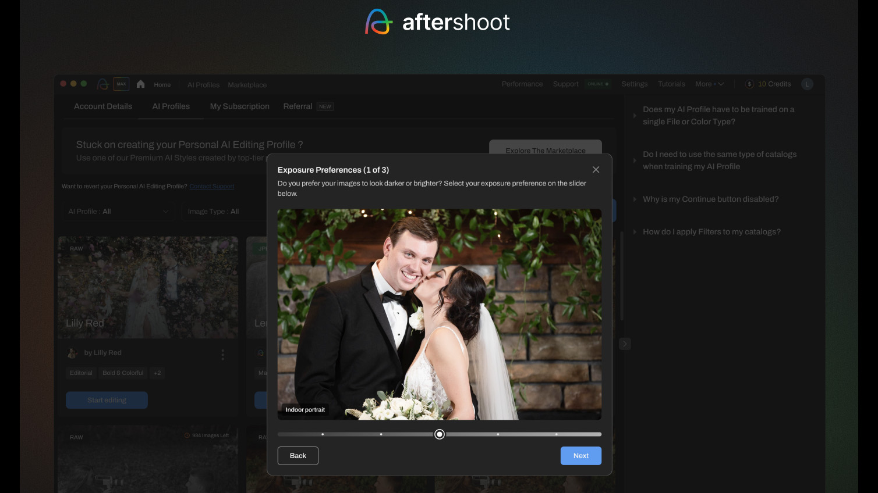Collapse the help sidebar arrow
The width and height of the screenshot is (878, 493).
click(625, 344)
